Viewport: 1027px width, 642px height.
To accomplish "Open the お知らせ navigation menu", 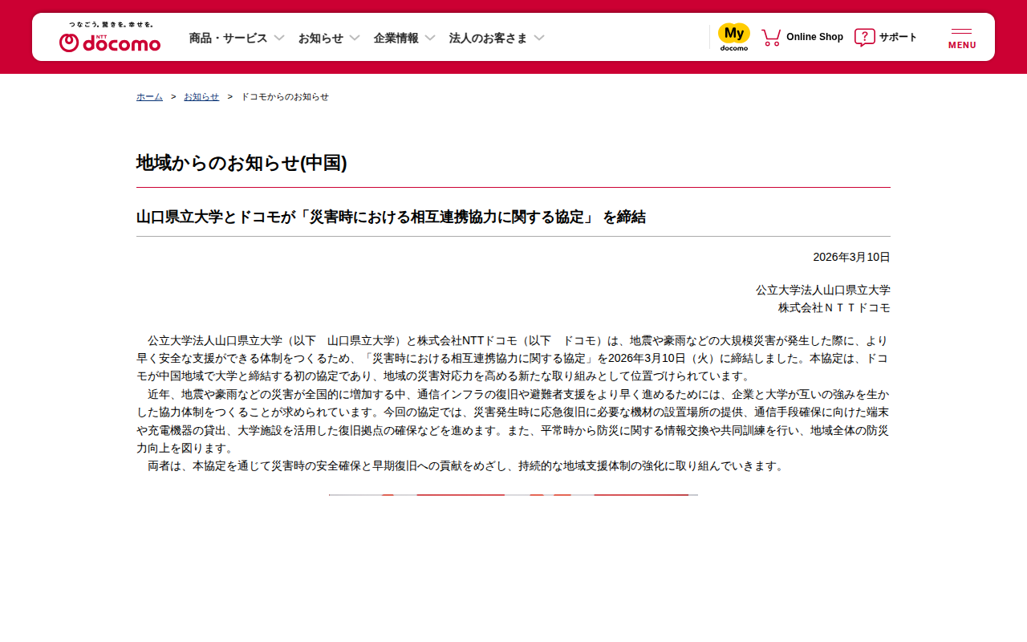I will click(x=321, y=38).
